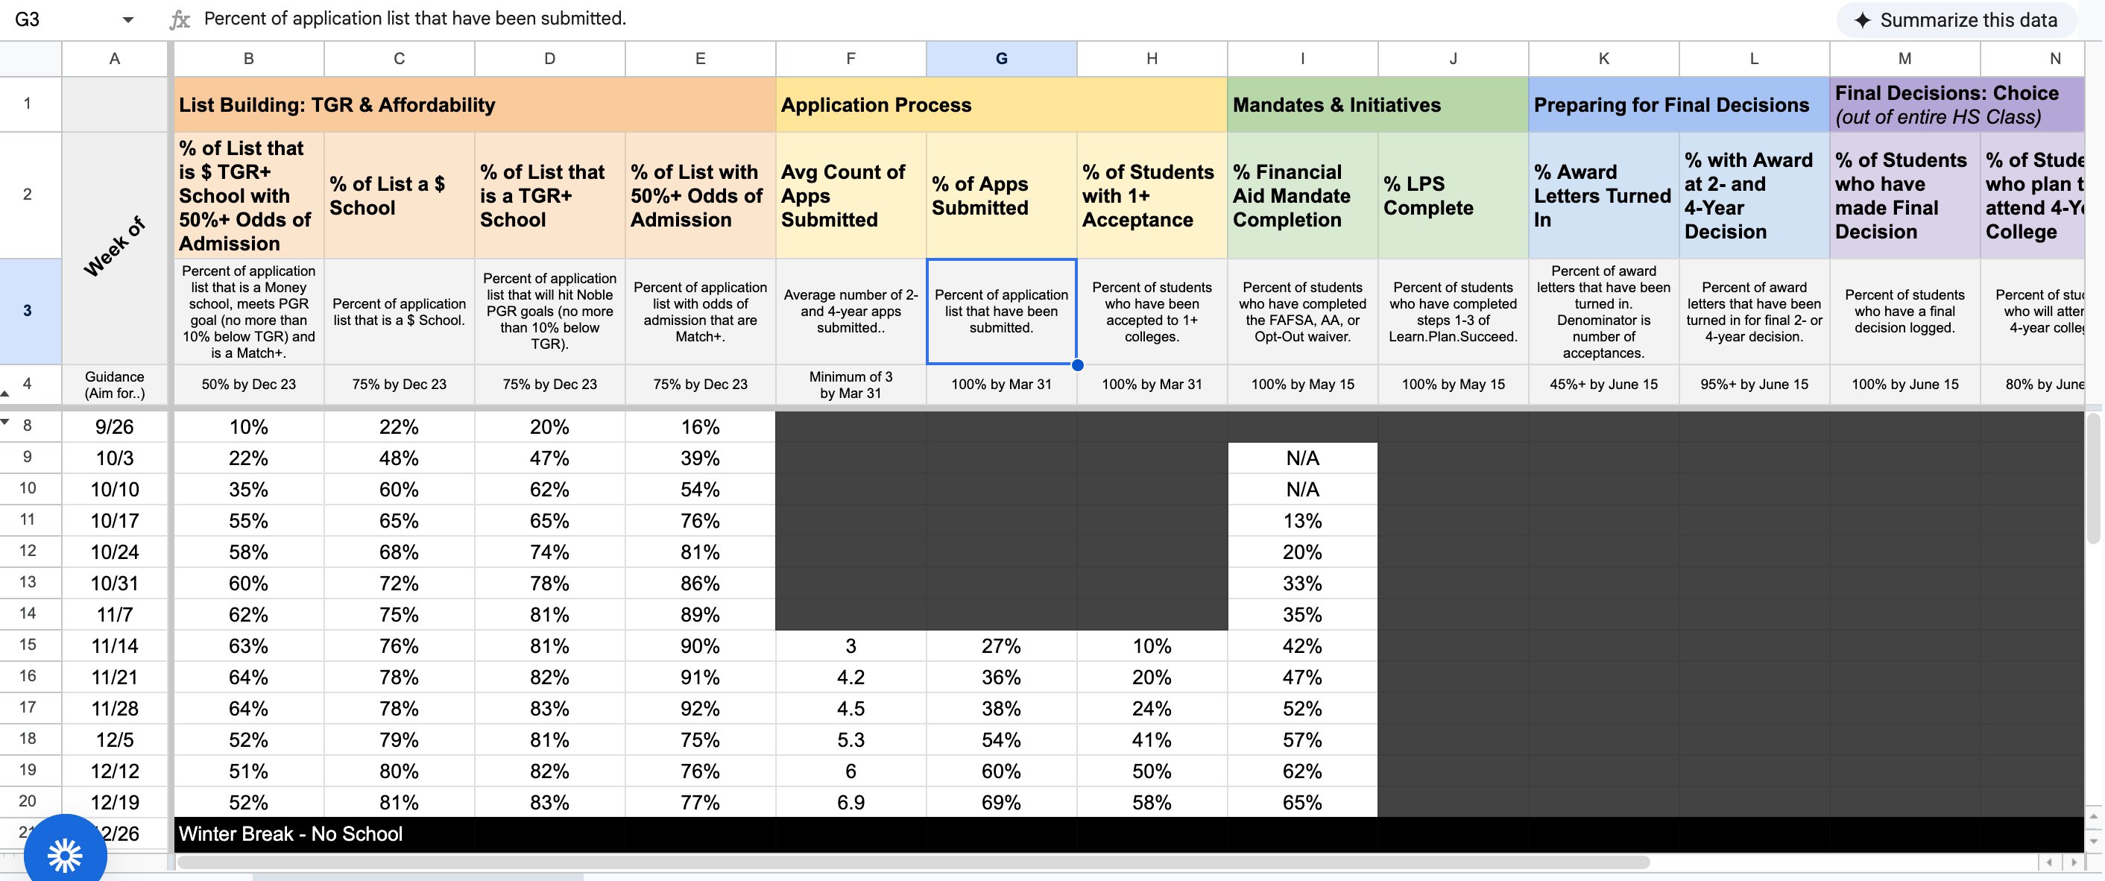Click the 50% by Dec 23 cell

pyautogui.click(x=248, y=384)
